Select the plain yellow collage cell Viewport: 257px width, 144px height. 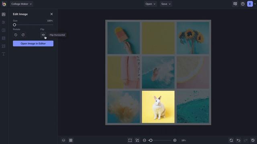click(158, 38)
